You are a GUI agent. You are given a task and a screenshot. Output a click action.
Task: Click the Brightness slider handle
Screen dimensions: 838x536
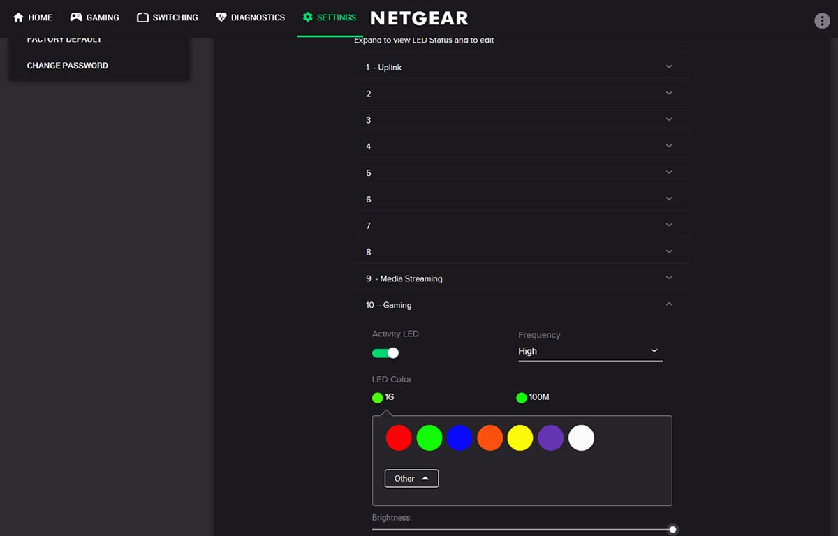[672, 530]
